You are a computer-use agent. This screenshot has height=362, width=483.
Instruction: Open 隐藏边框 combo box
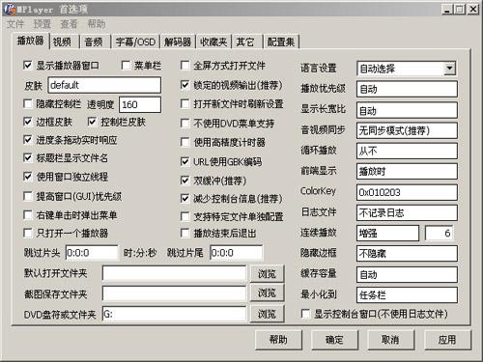407,254
